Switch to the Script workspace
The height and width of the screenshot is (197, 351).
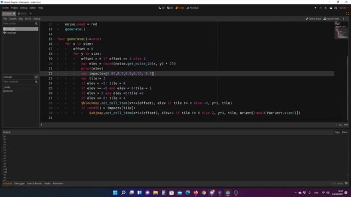pos(180,8)
